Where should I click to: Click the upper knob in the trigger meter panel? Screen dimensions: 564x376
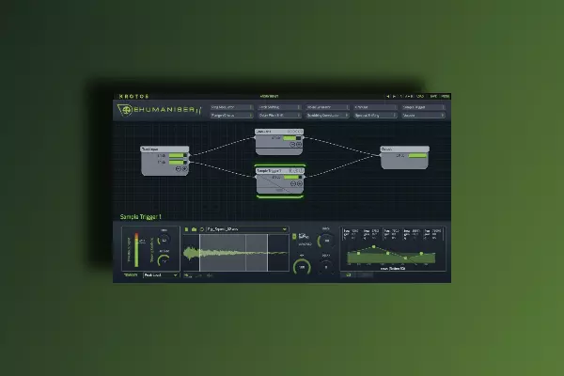click(164, 240)
